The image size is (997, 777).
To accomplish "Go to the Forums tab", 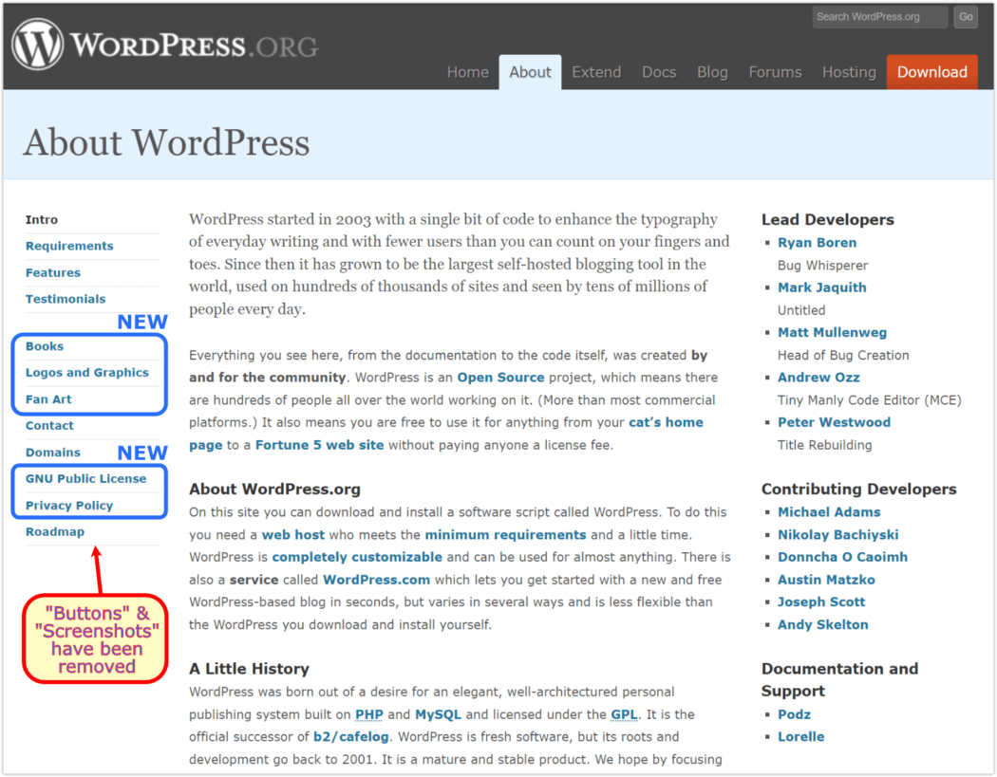I will 775,72.
